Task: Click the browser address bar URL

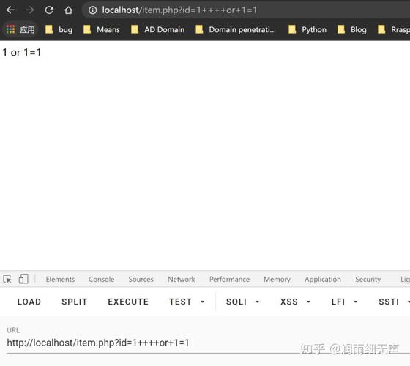Action: click(179, 10)
